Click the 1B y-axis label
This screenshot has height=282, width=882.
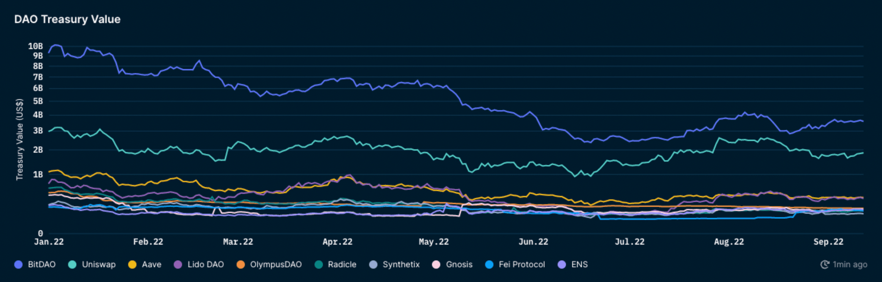(38, 174)
